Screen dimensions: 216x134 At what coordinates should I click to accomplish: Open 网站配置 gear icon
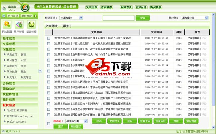[x=7, y=25]
